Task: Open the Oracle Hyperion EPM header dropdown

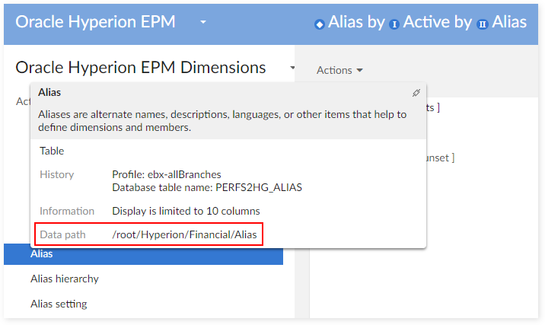Action: pos(203,22)
